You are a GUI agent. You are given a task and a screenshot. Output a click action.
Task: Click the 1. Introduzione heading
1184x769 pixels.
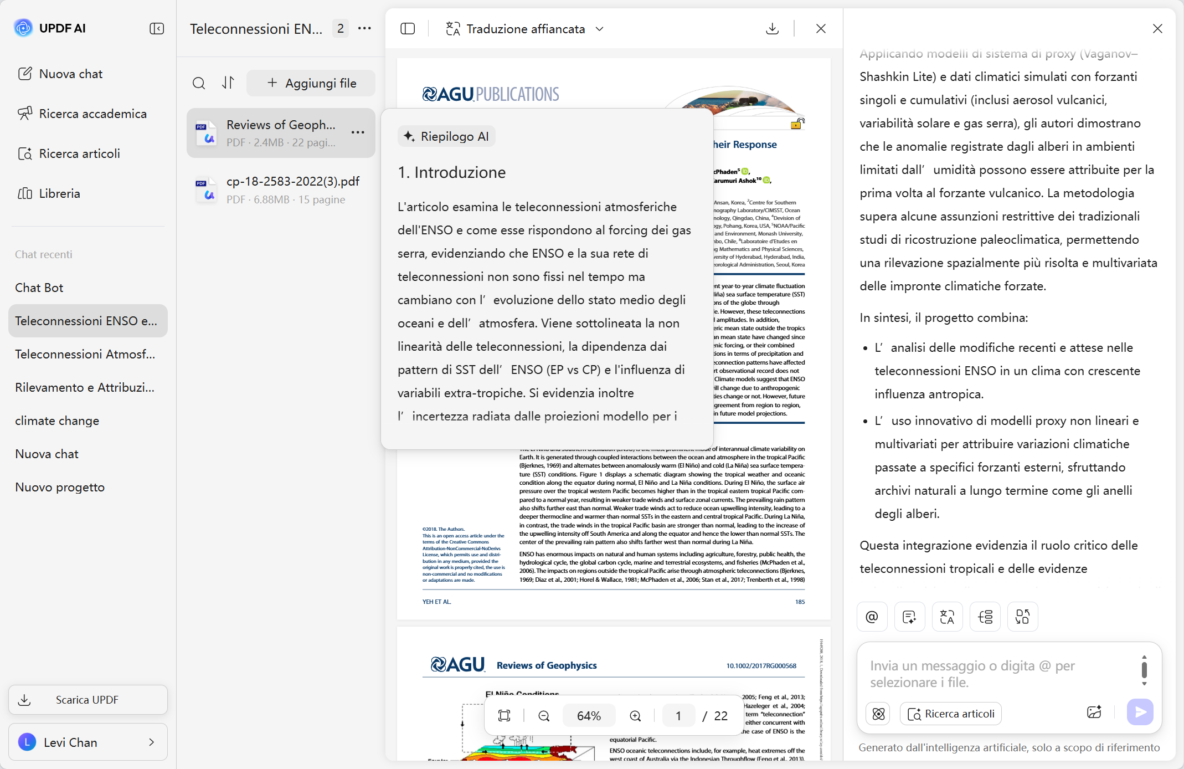pyautogui.click(x=452, y=172)
